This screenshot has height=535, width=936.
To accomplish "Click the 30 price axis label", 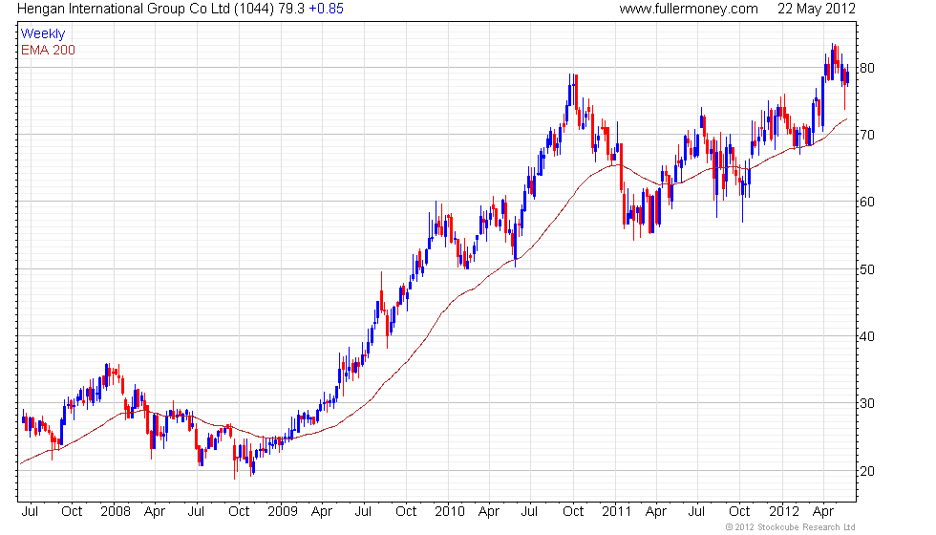I will (867, 403).
